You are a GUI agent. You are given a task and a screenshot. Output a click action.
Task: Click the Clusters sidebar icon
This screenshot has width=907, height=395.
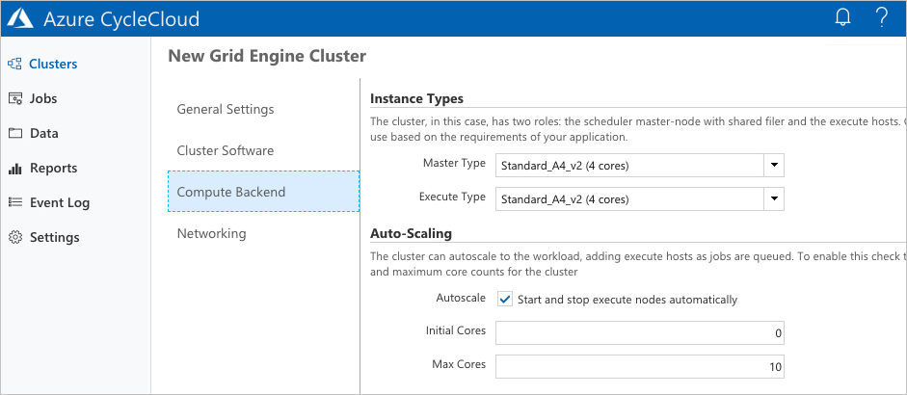tap(14, 65)
